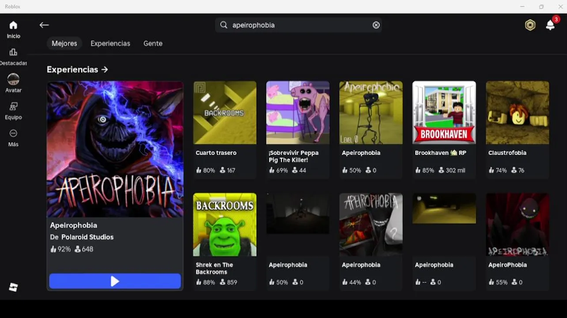Image resolution: width=567 pixels, height=318 pixels.
Task: Open the Más menu icon
Action: click(13, 133)
